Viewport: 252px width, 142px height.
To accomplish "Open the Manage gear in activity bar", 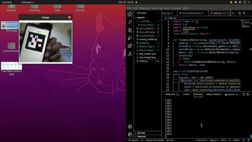I will coord(130,135).
